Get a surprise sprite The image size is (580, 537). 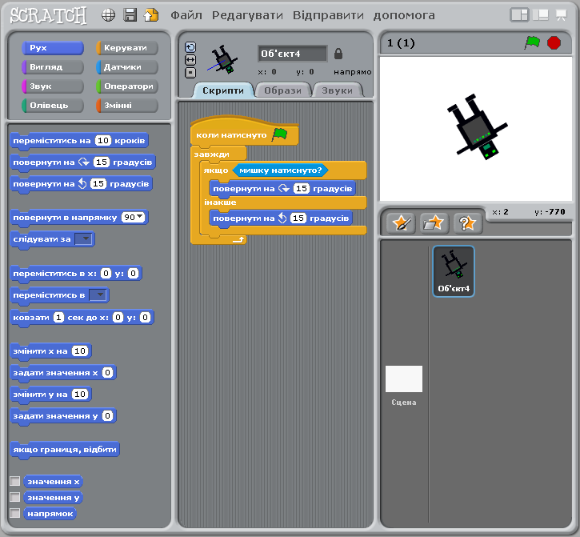click(468, 223)
